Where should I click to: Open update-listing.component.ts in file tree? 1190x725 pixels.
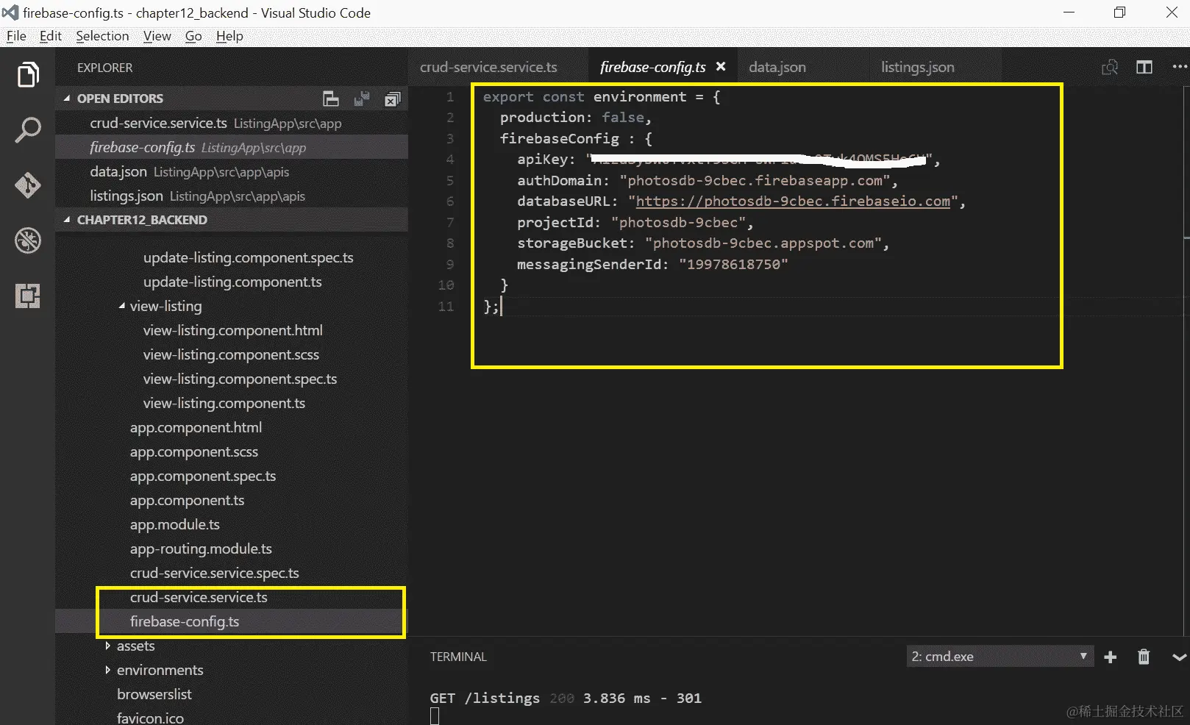pyautogui.click(x=232, y=282)
